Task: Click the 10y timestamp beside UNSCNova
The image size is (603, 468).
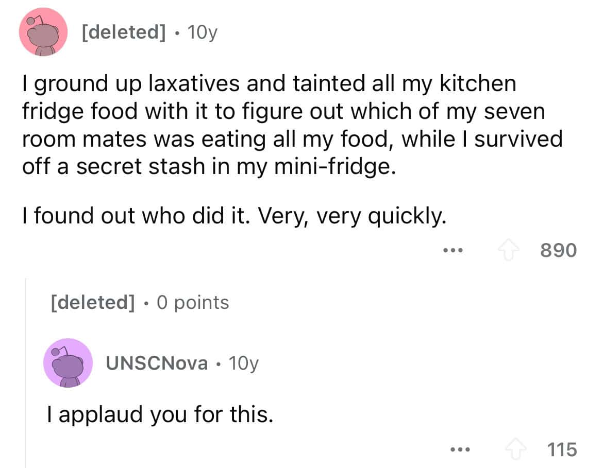Action: tap(243, 363)
